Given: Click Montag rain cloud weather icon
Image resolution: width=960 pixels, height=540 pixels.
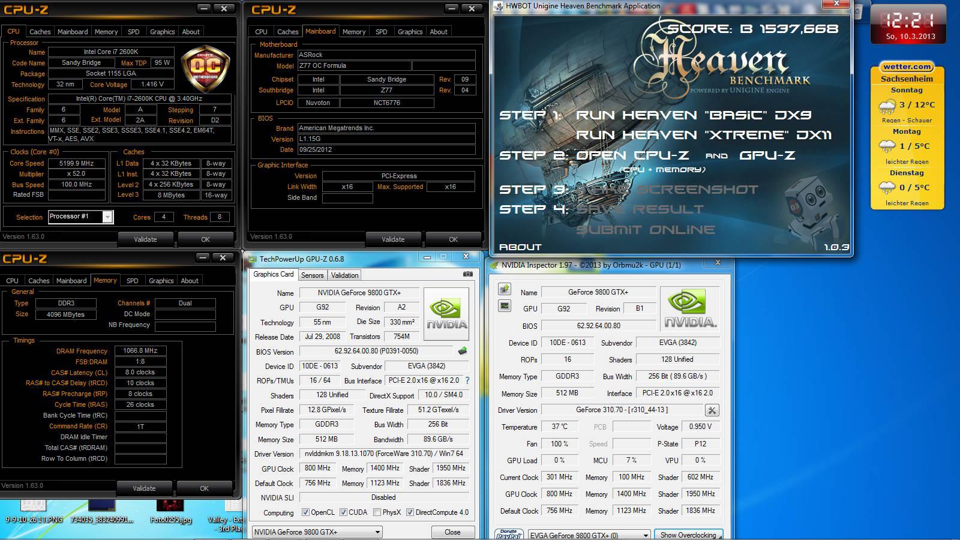Looking at the screenshot, I should (887, 146).
